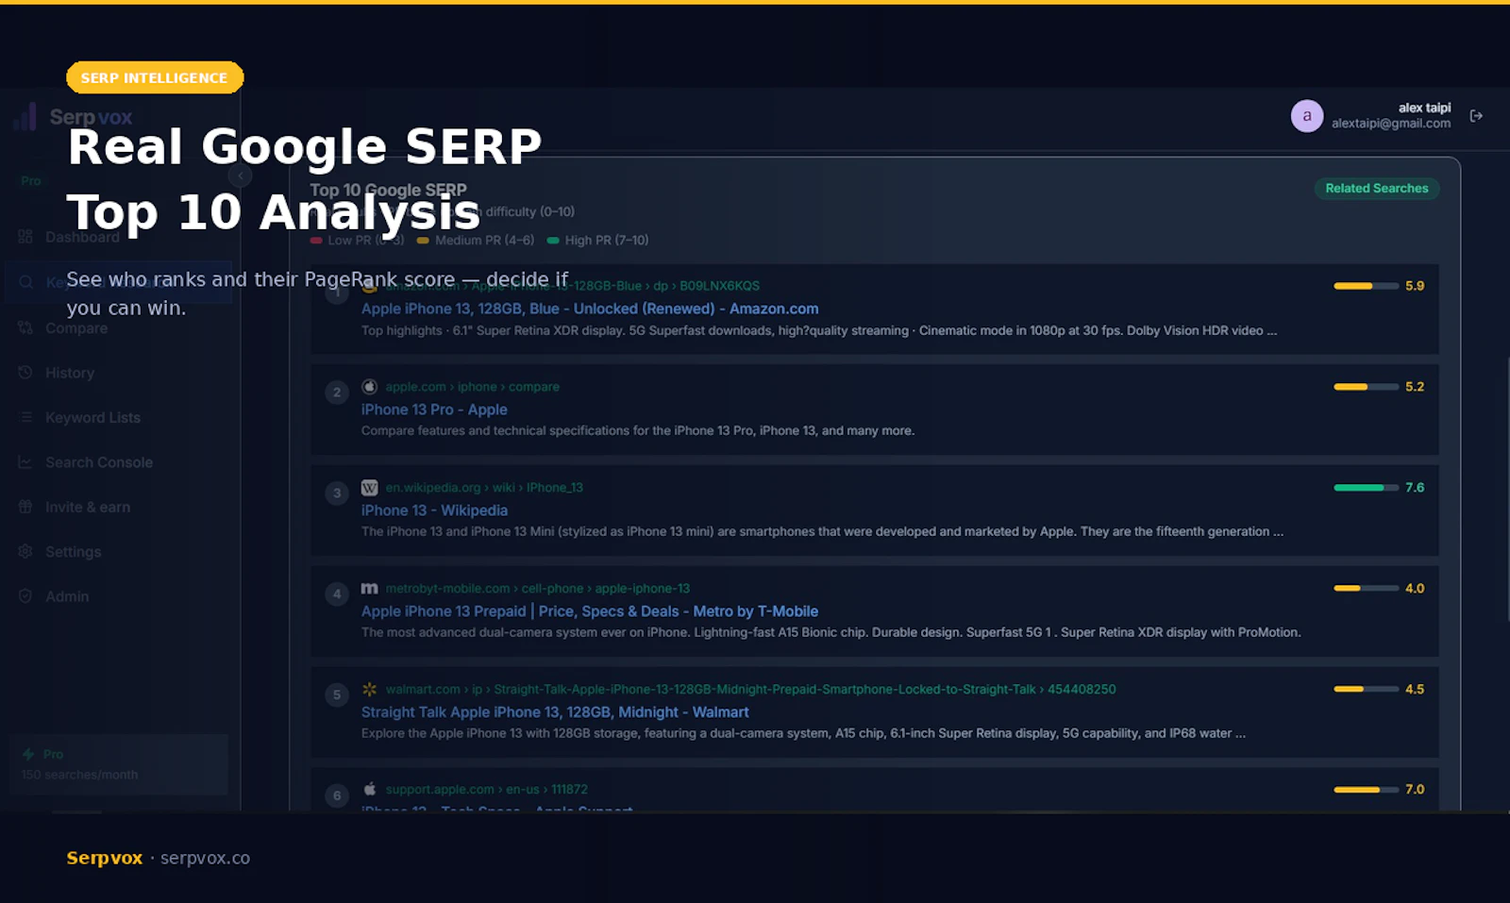Click the 'apple.com › iphone › compare' breadcrumb
The height and width of the screenshot is (903, 1510).
[x=472, y=387]
